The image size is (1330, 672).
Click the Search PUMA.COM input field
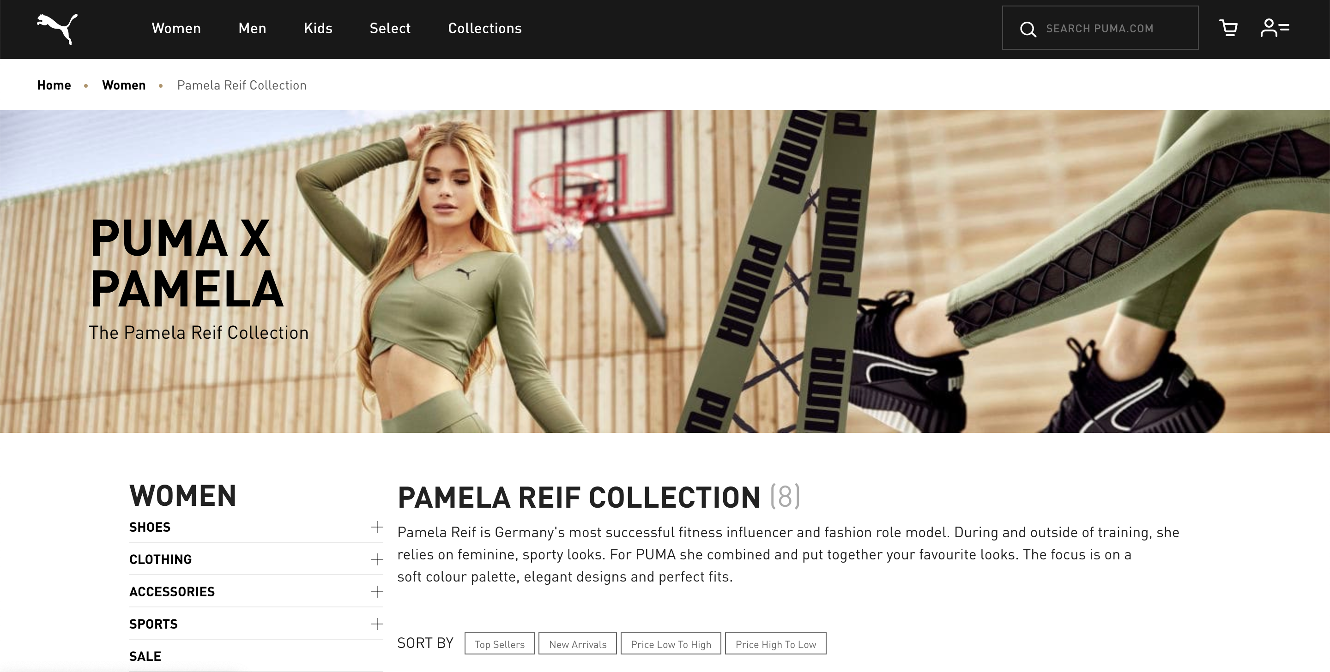coord(1100,29)
